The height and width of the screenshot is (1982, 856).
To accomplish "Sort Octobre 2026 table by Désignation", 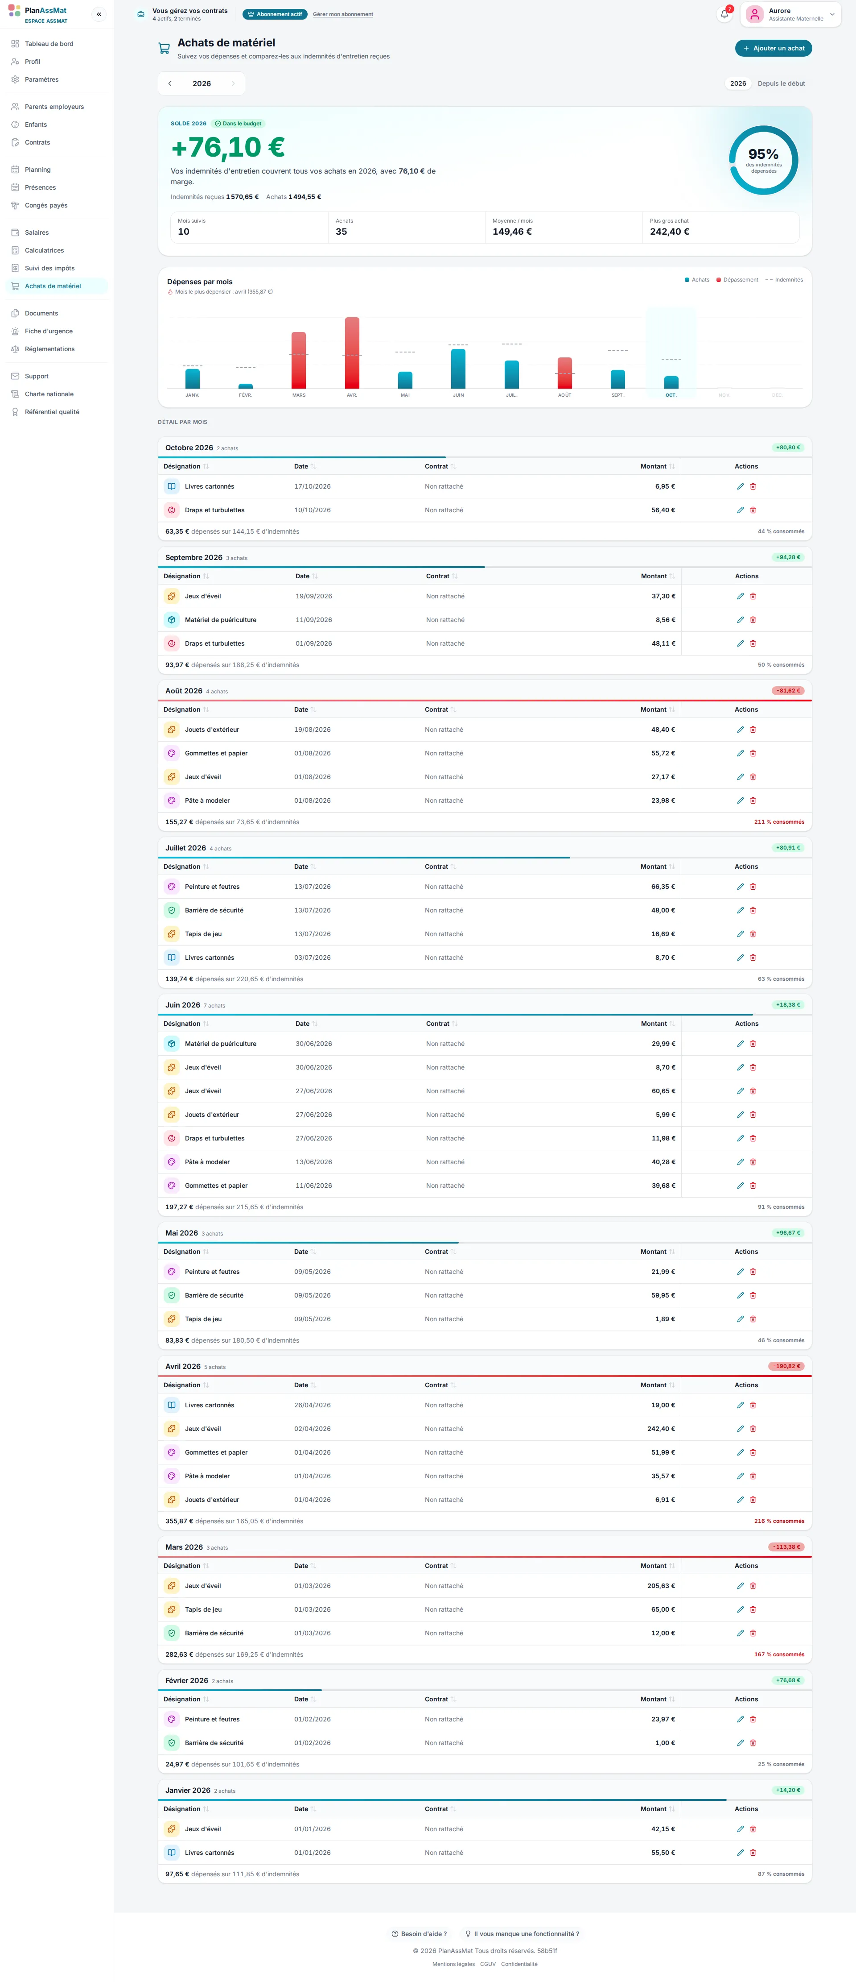I will (185, 466).
